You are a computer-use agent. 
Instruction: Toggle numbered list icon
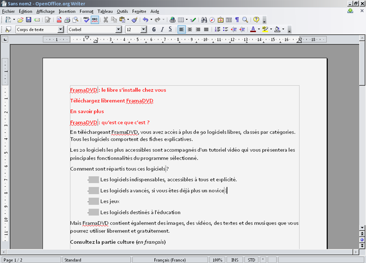click(217, 29)
